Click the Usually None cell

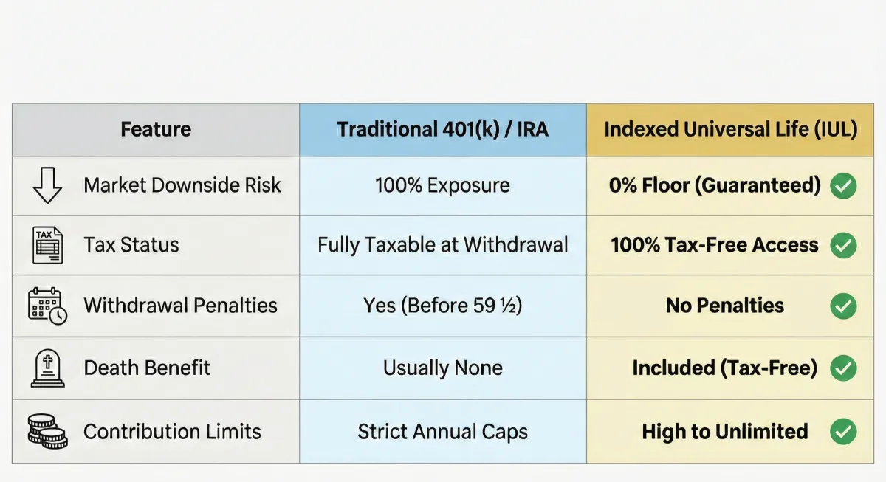tap(443, 368)
